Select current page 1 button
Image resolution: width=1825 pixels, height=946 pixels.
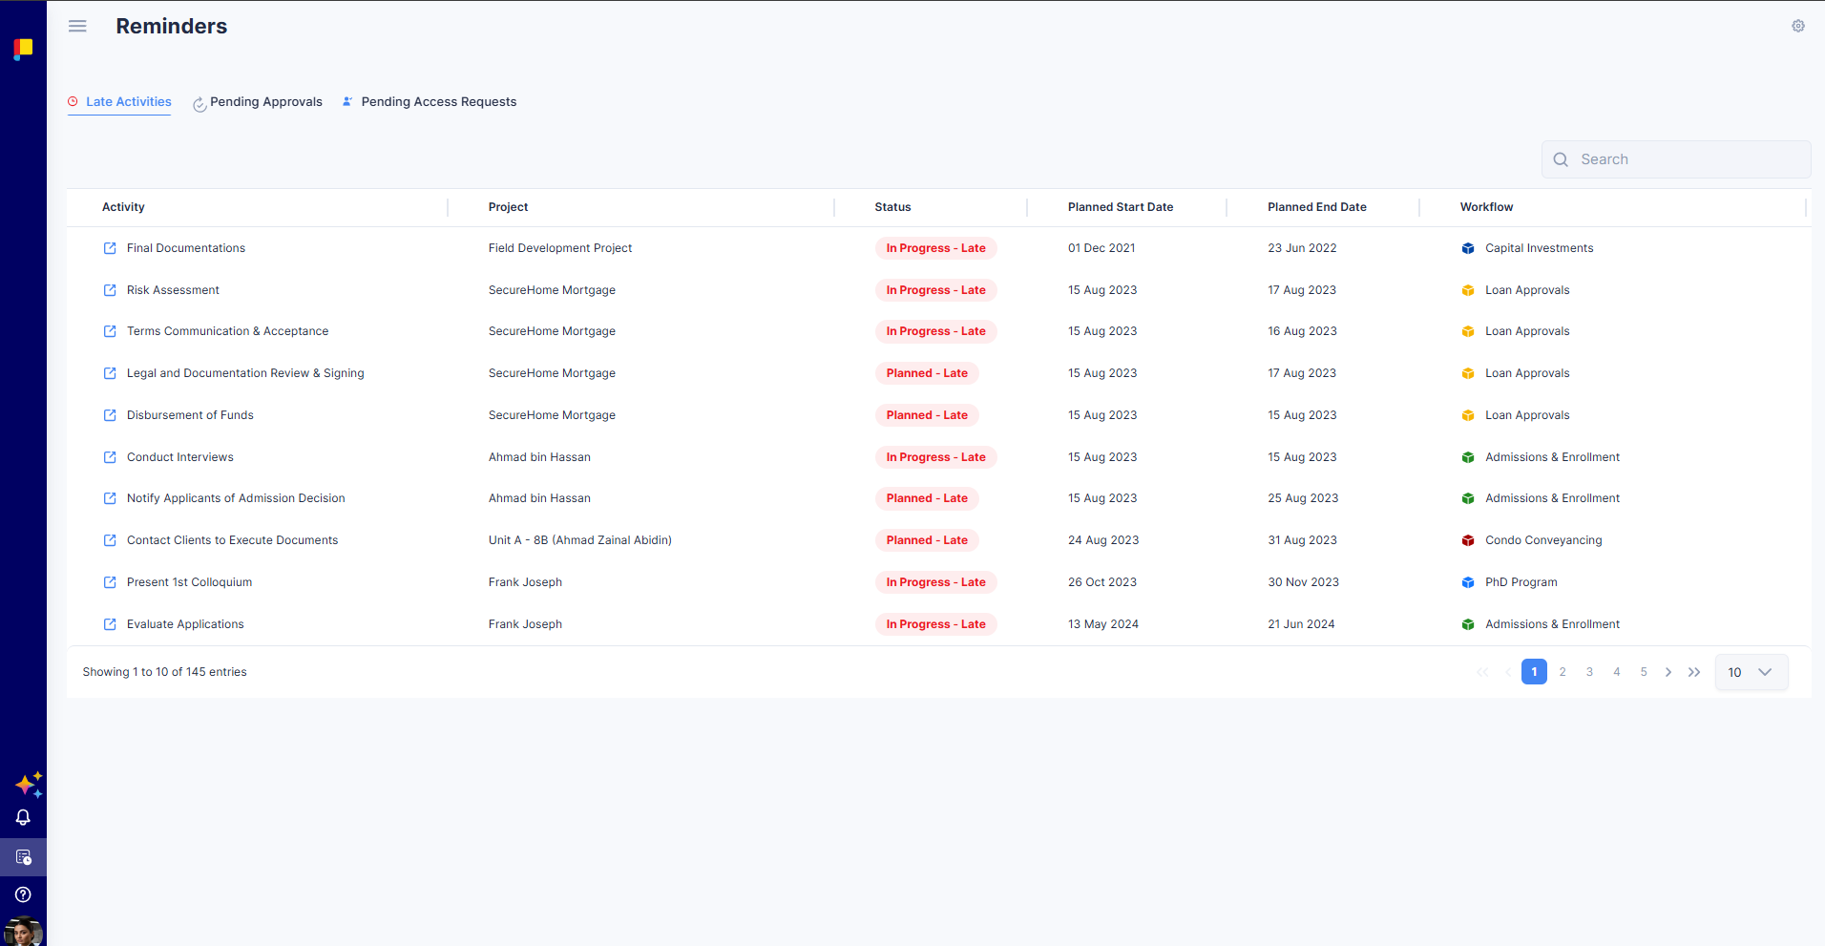tap(1534, 672)
